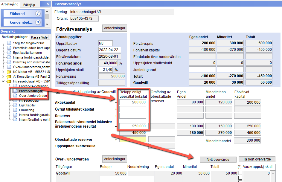The height and width of the screenshot is (182, 282).
Task: Select Eget kapital under Intressebolaget AB
Action: click(x=27, y=105)
